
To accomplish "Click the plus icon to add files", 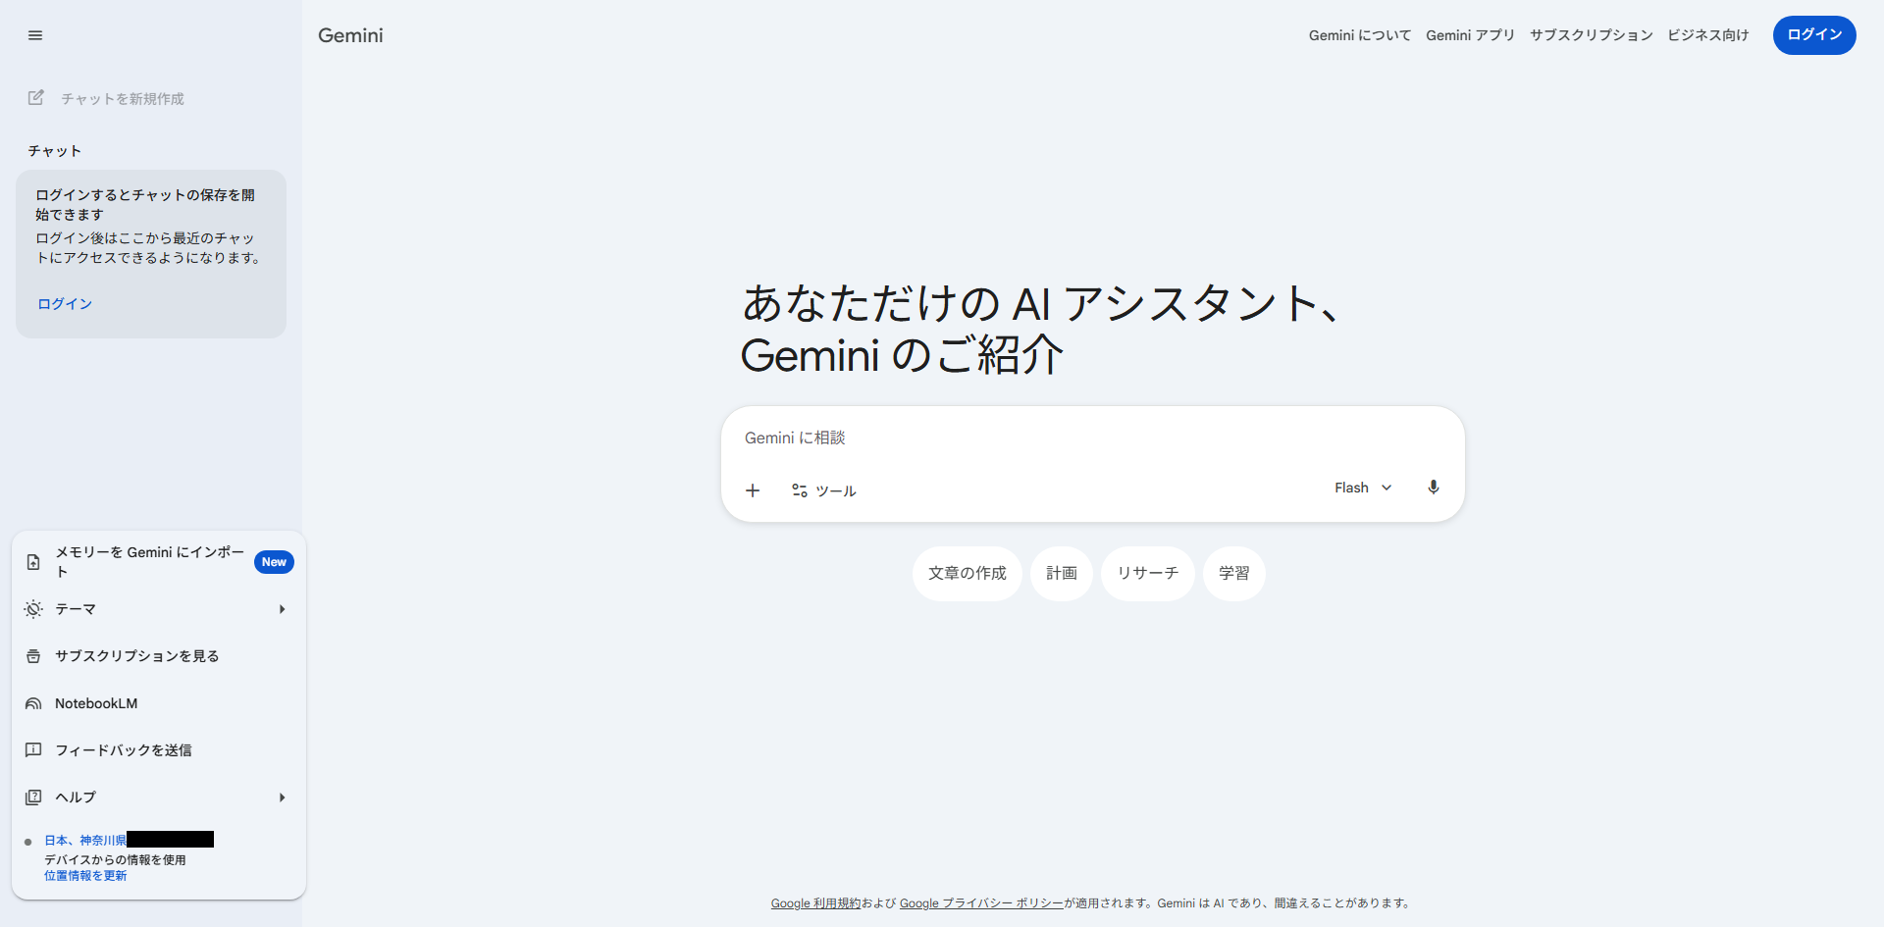I will pyautogui.click(x=753, y=490).
